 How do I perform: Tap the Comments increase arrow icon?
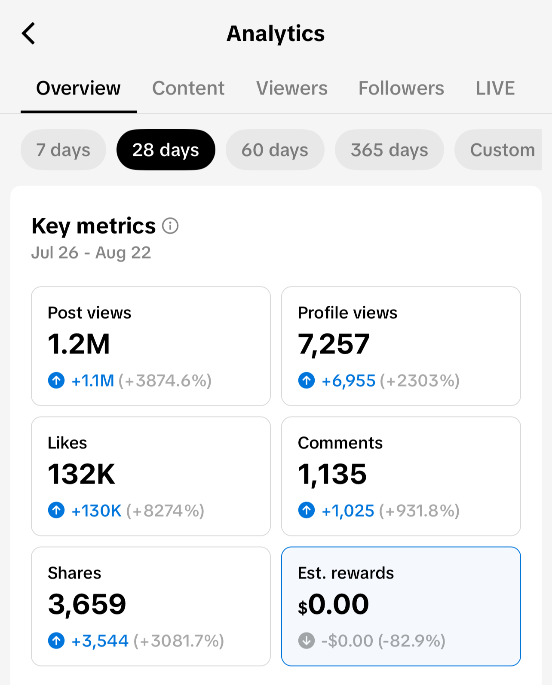tap(307, 510)
